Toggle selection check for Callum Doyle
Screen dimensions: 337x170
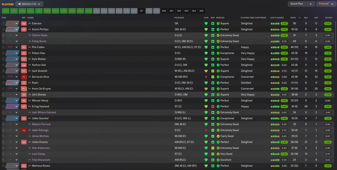point(3,35)
